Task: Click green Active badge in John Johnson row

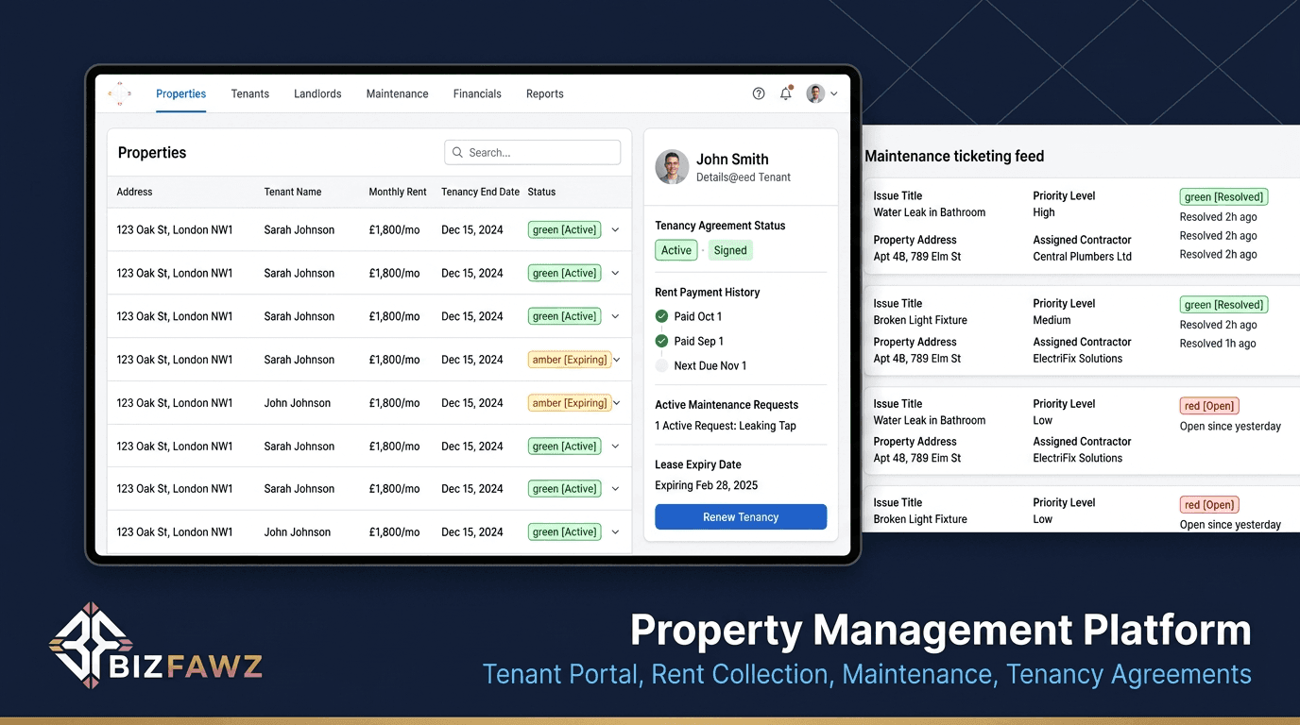Action: click(x=565, y=532)
